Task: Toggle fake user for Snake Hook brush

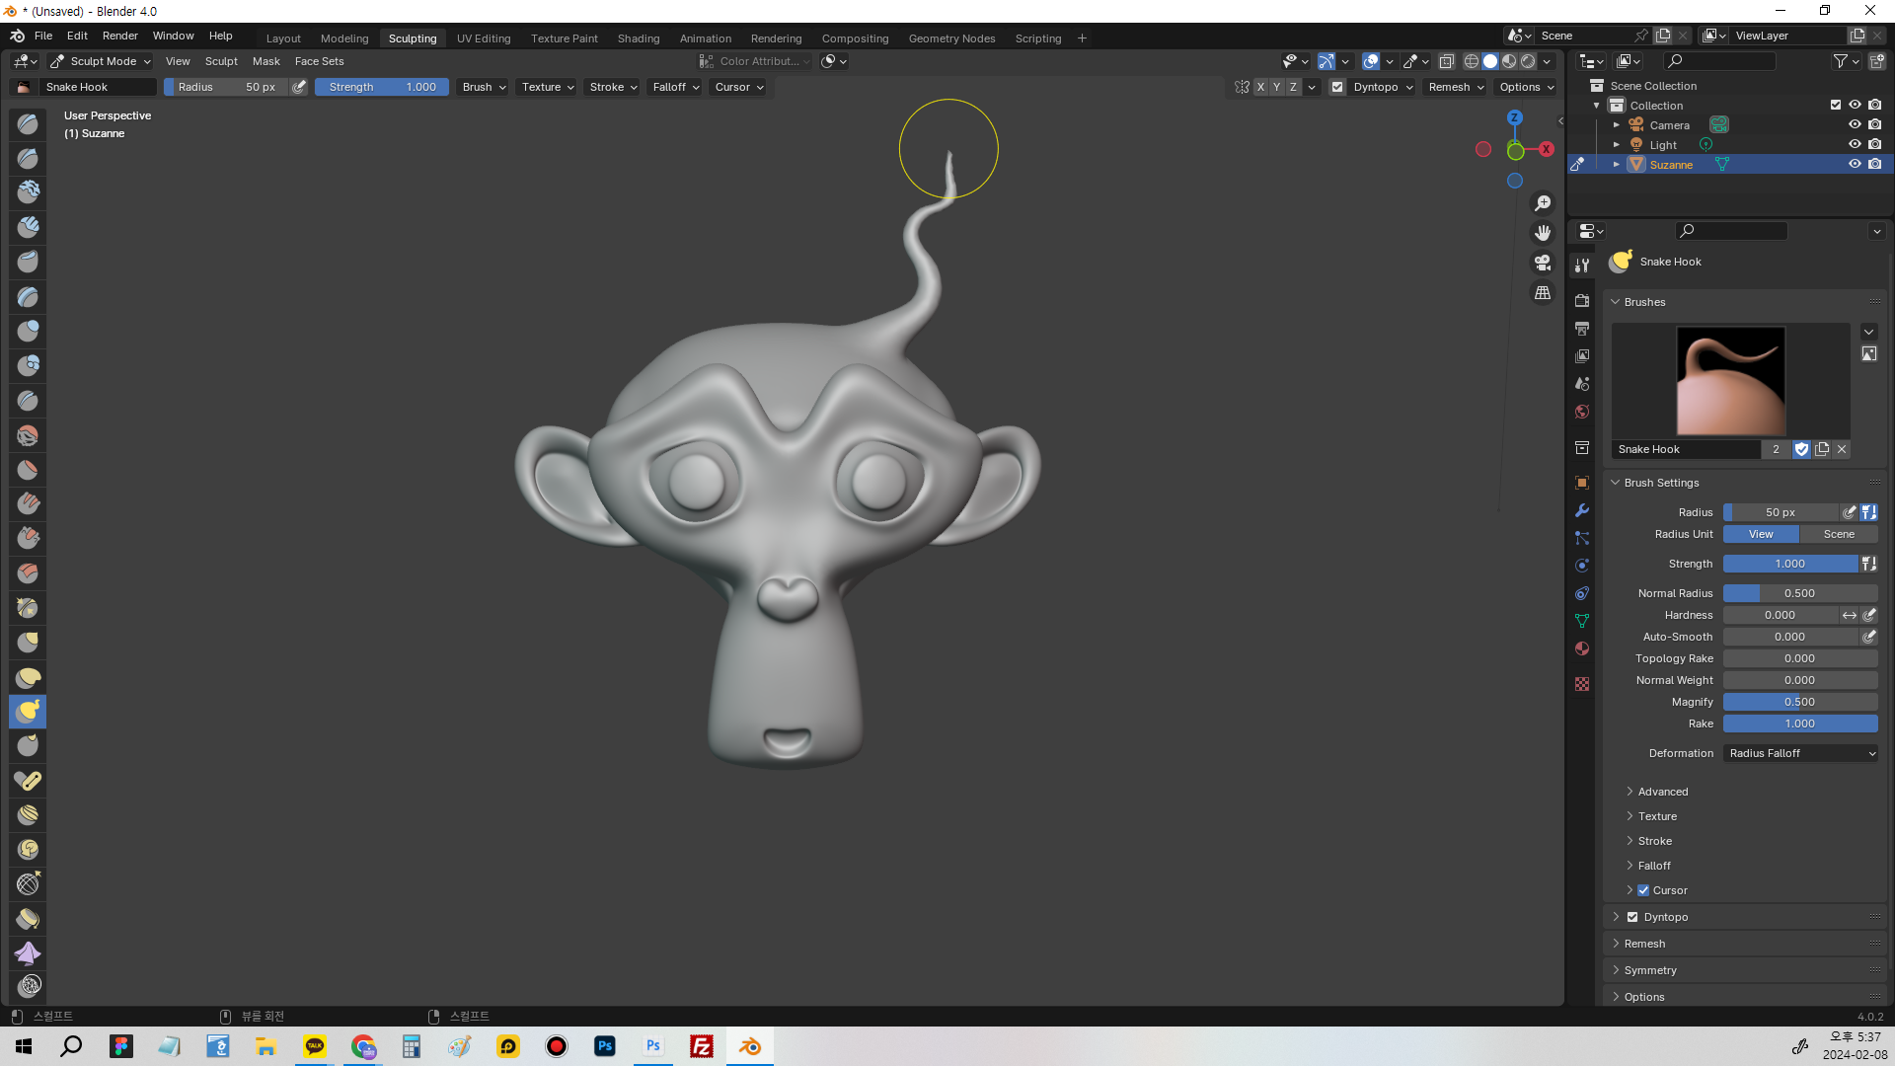Action: point(1802,449)
